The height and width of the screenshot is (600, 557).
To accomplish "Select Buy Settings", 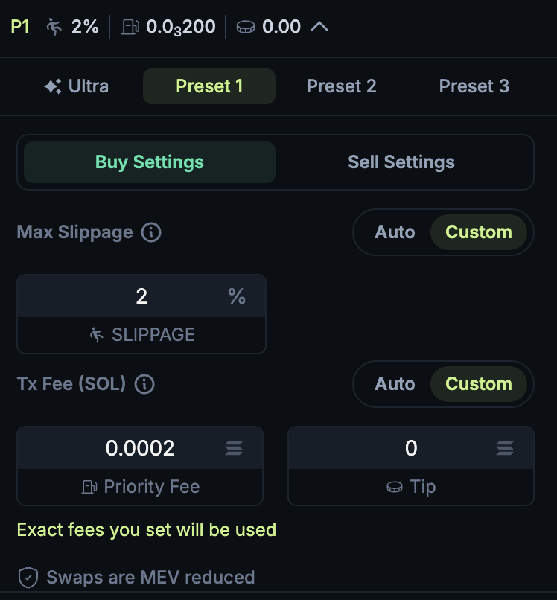I will click(150, 162).
